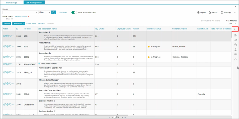Screen dimensions: 239x119
Task: Toggle Show Active Jobs Only switch
Action: click(74, 12)
